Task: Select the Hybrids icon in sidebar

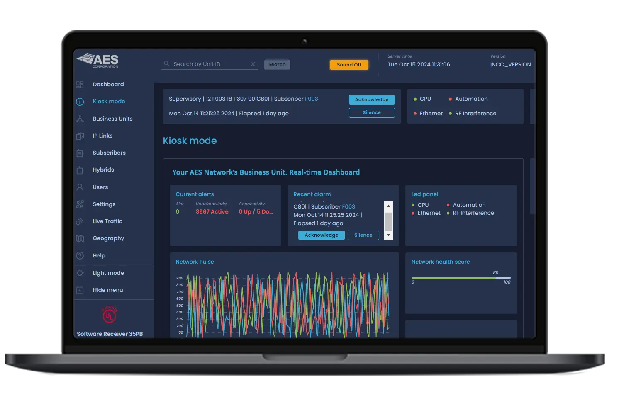Action: [x=80, y=170]
